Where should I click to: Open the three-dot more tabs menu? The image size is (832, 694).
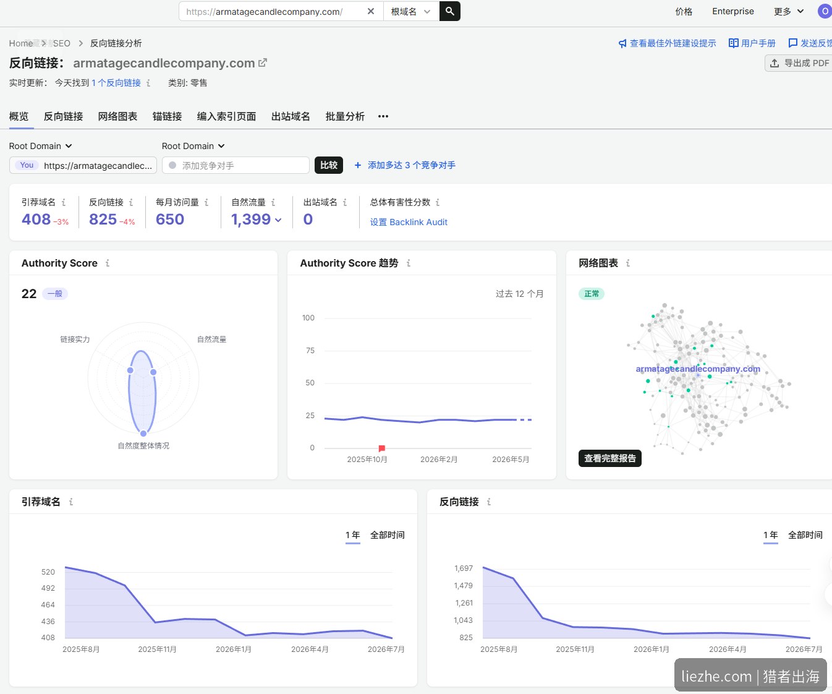383,116
